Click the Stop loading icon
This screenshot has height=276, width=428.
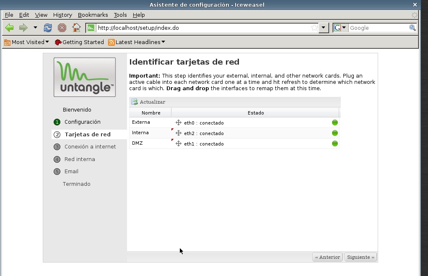[x=62, y=28]
